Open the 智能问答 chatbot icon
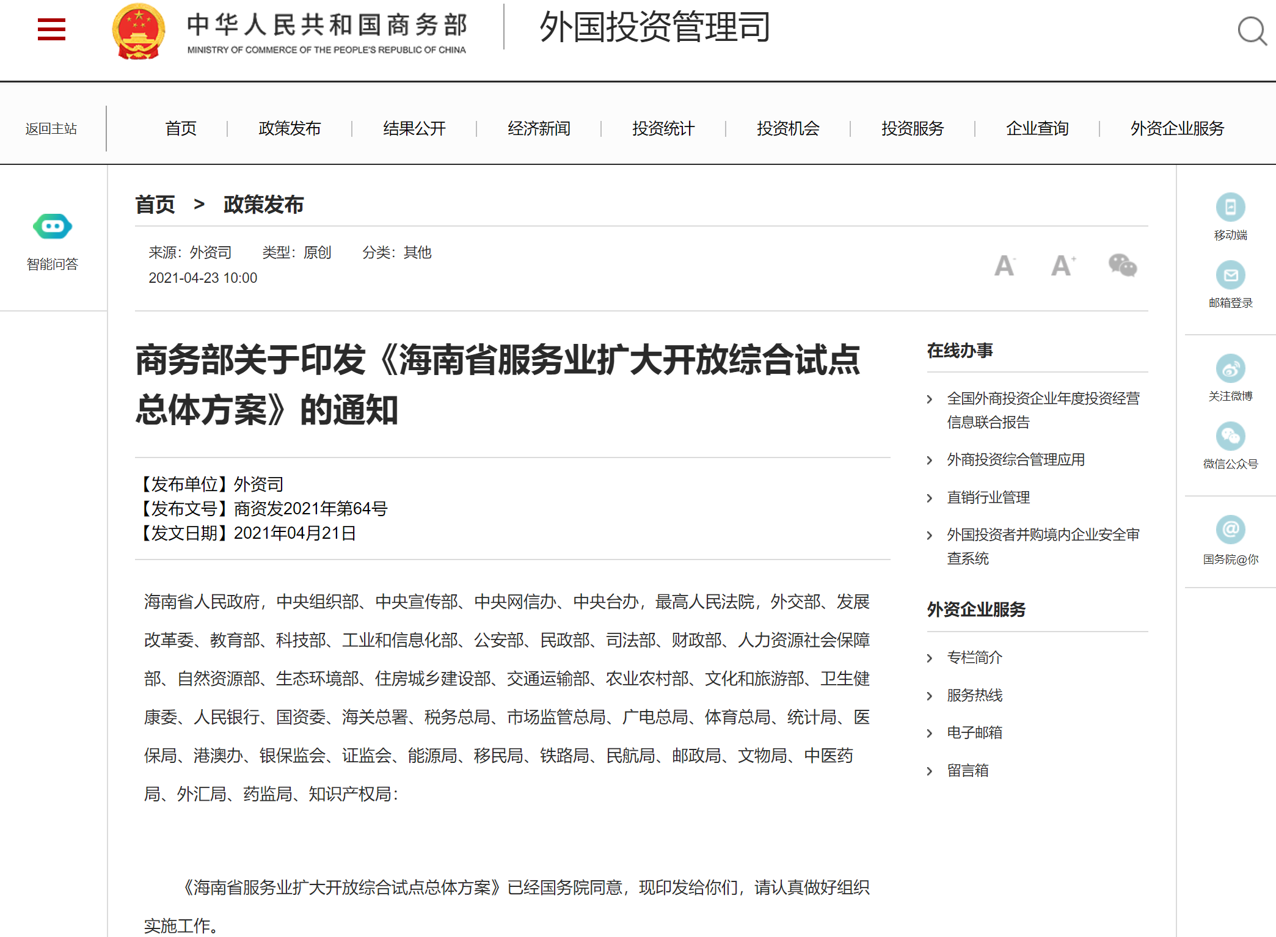 pos(53,227)
